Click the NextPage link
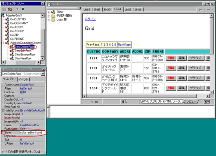Screen dimensions: 216x156 [124, 44]
